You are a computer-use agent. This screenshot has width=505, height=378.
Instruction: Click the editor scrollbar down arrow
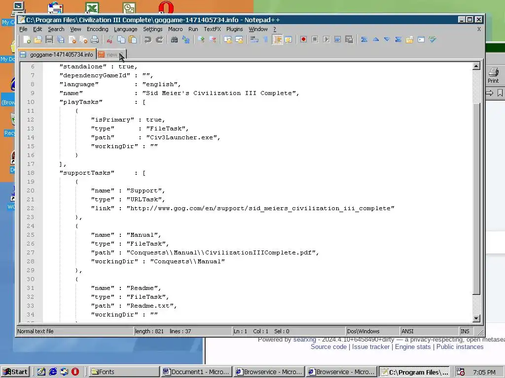(x=476, y=318)
